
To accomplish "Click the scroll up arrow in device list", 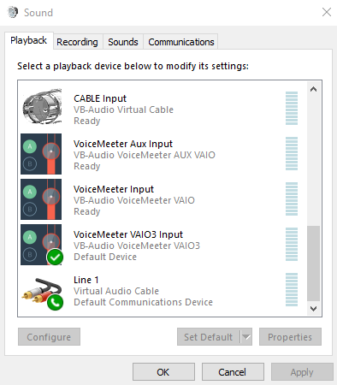I will point(313,89).
